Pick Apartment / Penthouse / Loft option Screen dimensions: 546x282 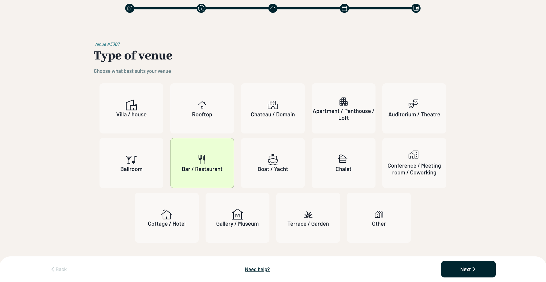pos(344,108)
